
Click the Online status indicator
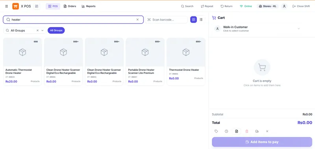click(246, 6)
